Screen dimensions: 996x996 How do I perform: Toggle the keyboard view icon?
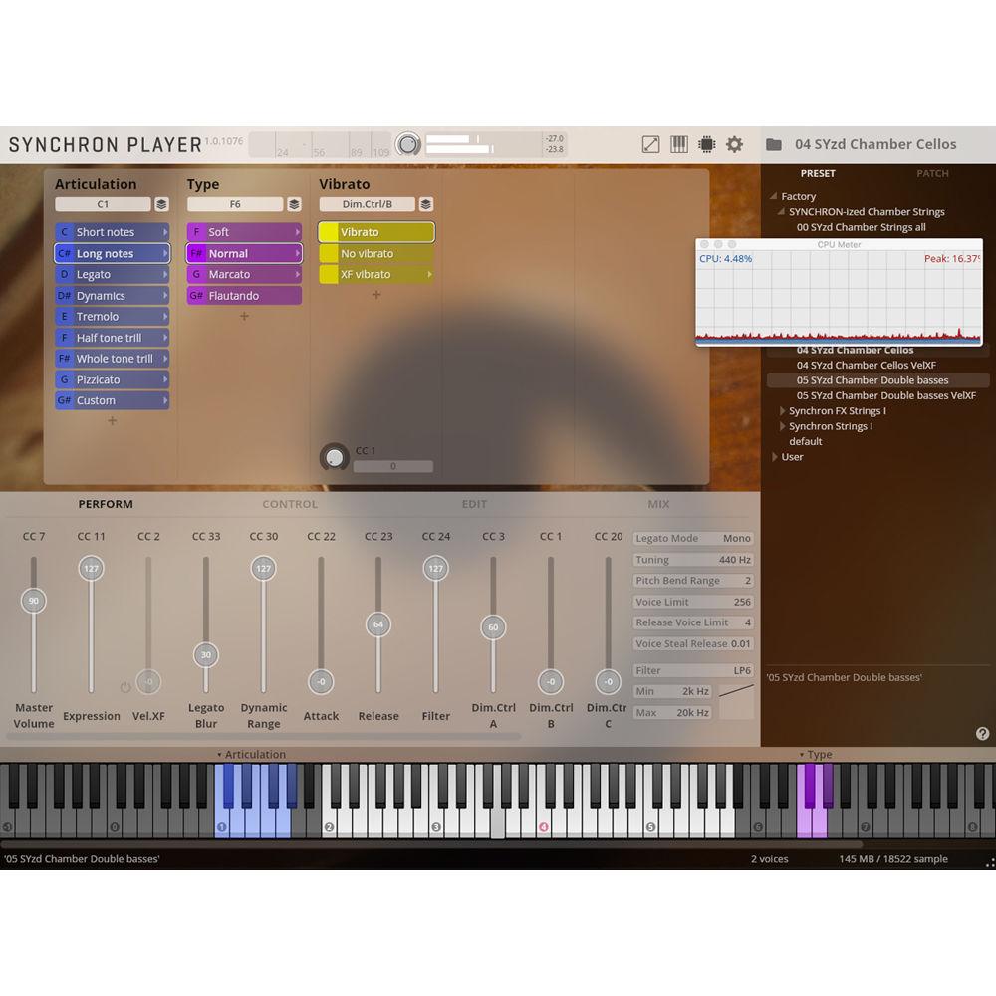pyautogui.click(x=678, y=144)
